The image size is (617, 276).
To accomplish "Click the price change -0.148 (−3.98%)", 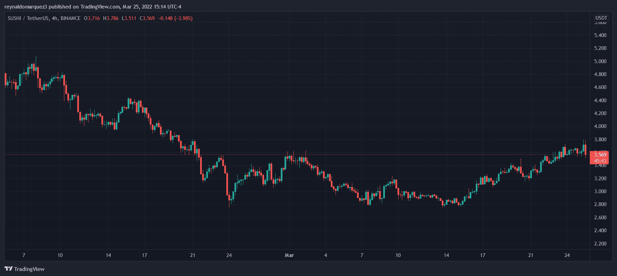I will [x=175, y=18].
